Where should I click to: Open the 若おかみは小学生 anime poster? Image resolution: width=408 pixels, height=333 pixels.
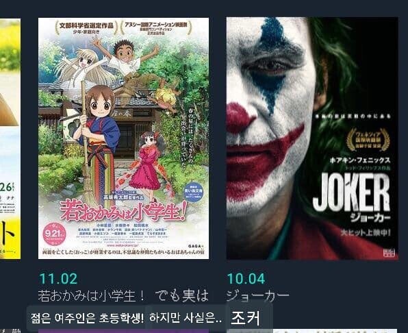(x=124, y=138)
